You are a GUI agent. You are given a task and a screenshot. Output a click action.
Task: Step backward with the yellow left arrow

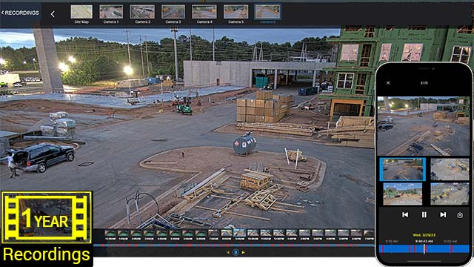(x=228, y=252)
